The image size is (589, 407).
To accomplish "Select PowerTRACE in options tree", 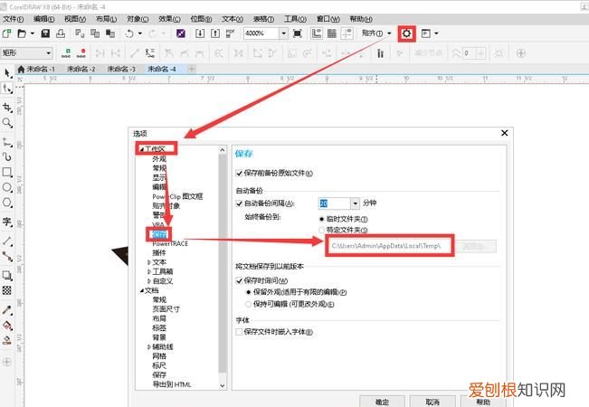I will click(170, 243).
